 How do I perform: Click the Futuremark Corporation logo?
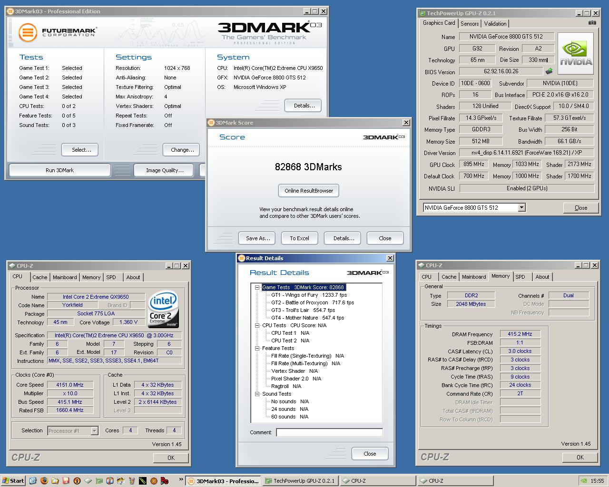[x=58, y=32]
